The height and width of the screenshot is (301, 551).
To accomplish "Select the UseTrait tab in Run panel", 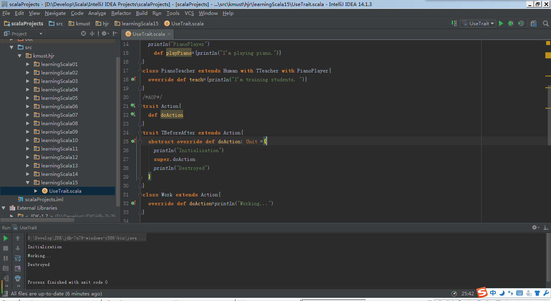I will click(24, 228).
